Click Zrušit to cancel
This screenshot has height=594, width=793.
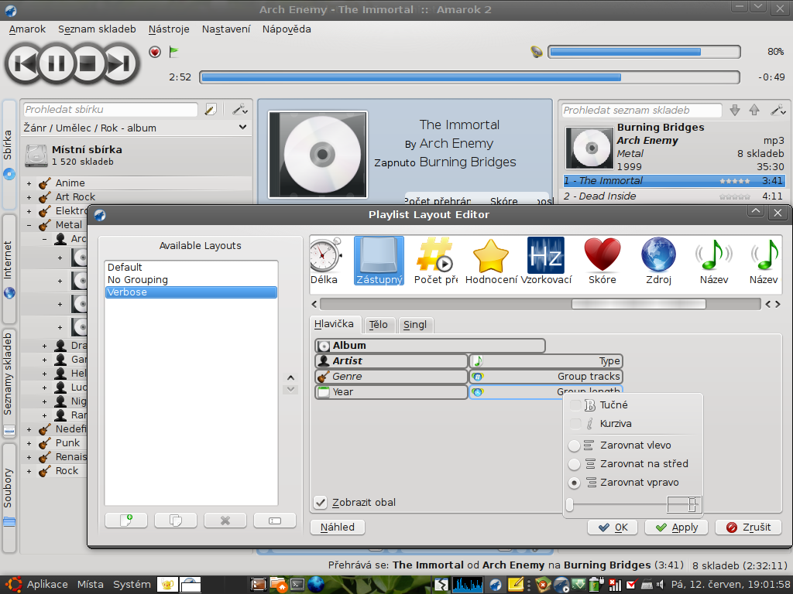[749, 527]
